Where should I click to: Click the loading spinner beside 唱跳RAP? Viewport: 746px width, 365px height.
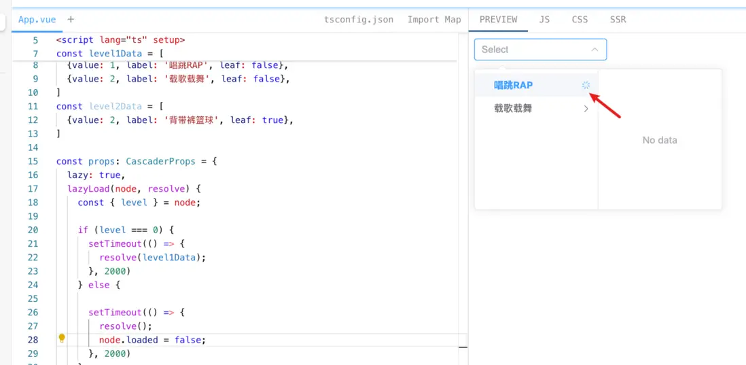586,85
